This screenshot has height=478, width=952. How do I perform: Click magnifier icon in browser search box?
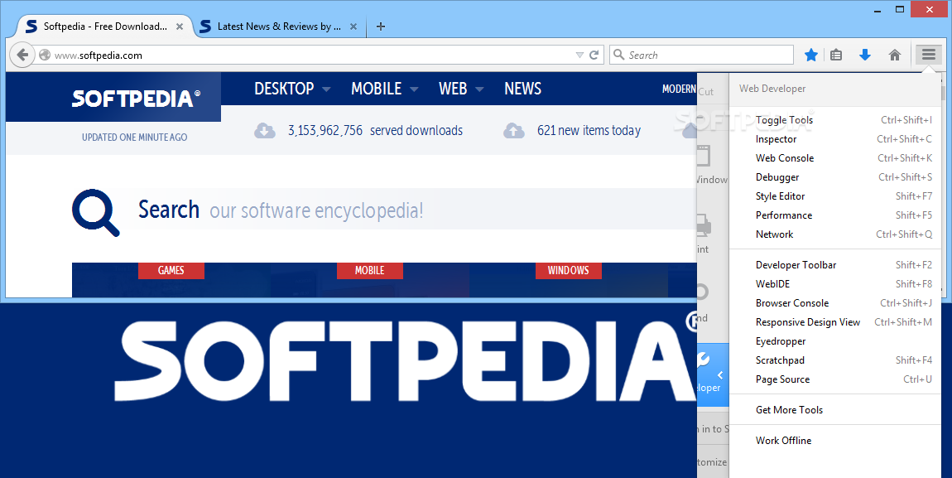pos(618,55)
